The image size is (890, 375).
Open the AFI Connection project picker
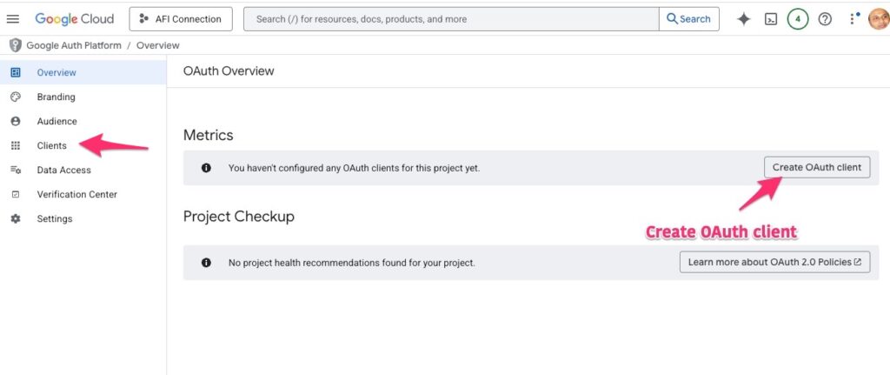pyautogui.click(x=181, y=19)
